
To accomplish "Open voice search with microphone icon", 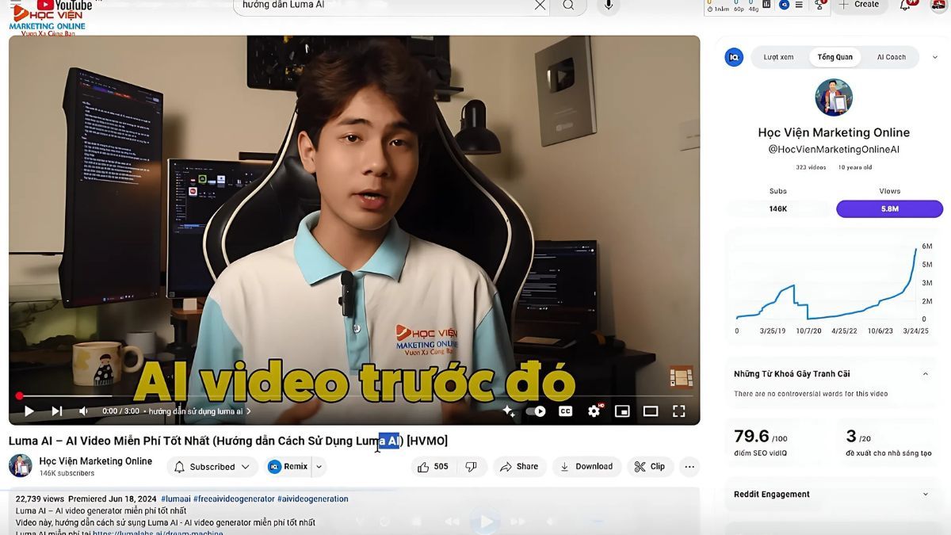I will point(607,6).
